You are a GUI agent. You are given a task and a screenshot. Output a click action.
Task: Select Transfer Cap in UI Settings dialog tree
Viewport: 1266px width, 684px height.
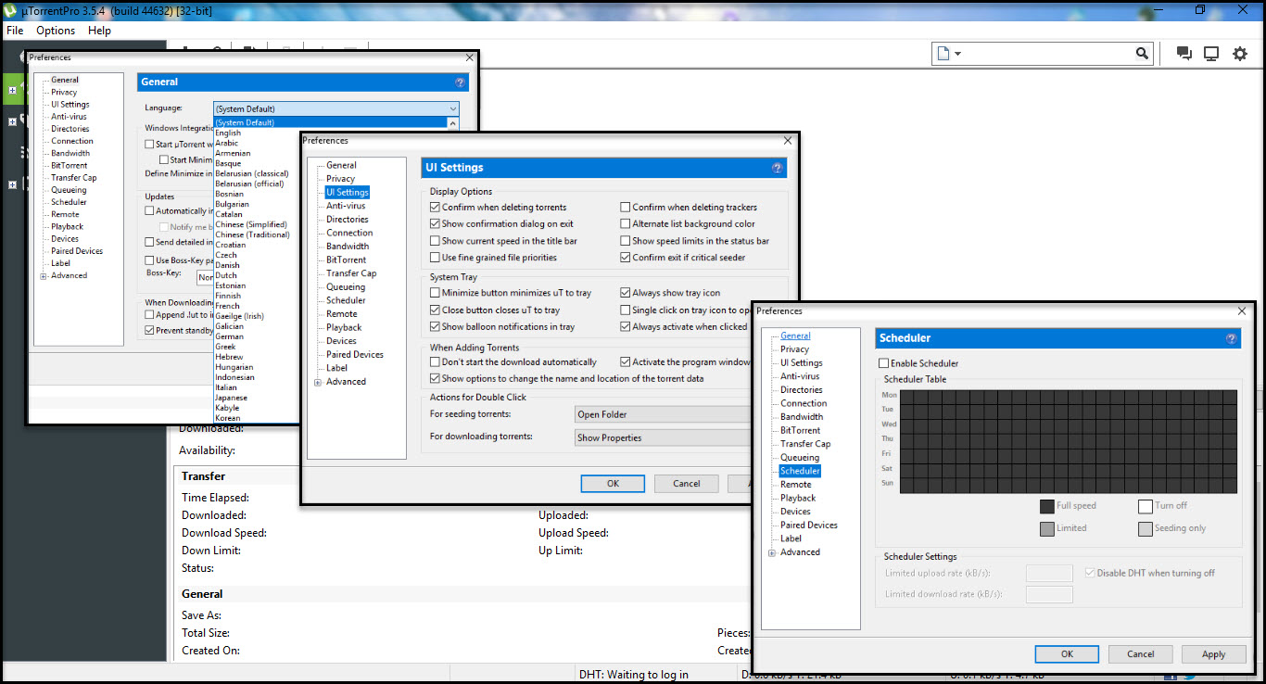351,273
